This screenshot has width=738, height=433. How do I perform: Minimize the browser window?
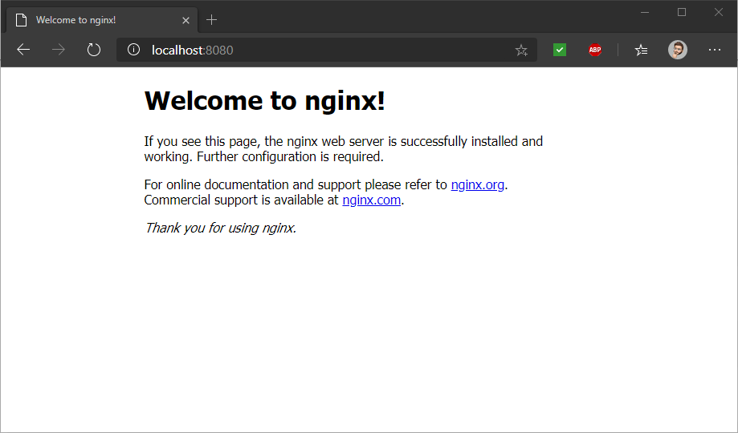click(x=645, y=13)
